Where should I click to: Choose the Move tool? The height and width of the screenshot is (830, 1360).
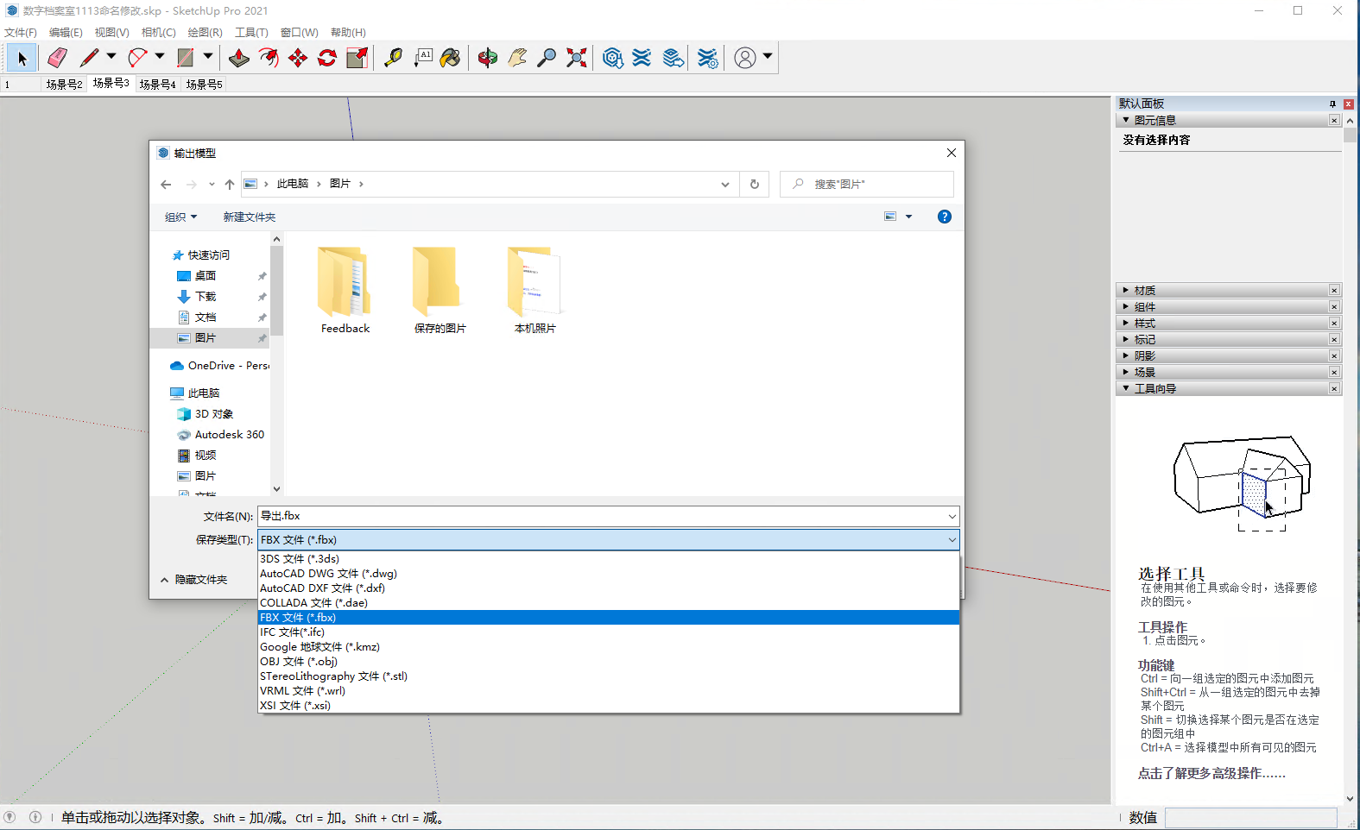[x=298, y=58]
